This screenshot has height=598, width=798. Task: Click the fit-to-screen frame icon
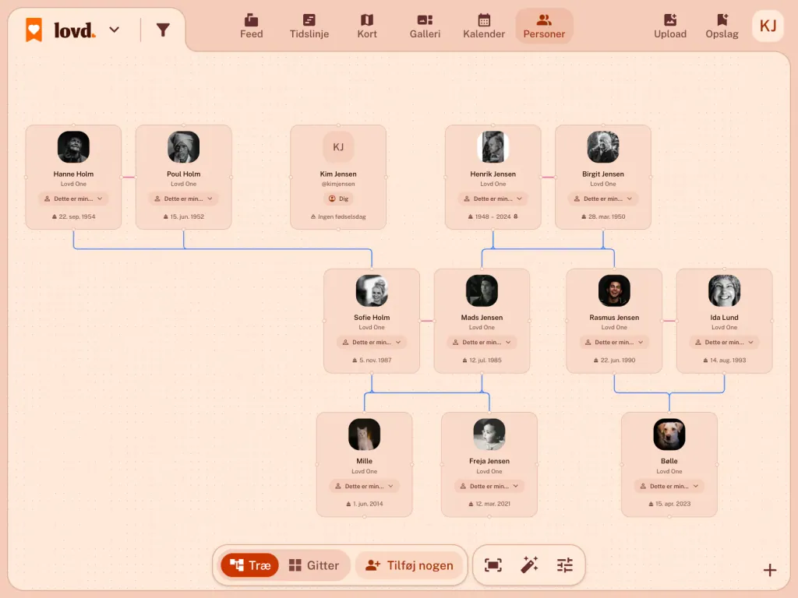click(x=493, y=565)
